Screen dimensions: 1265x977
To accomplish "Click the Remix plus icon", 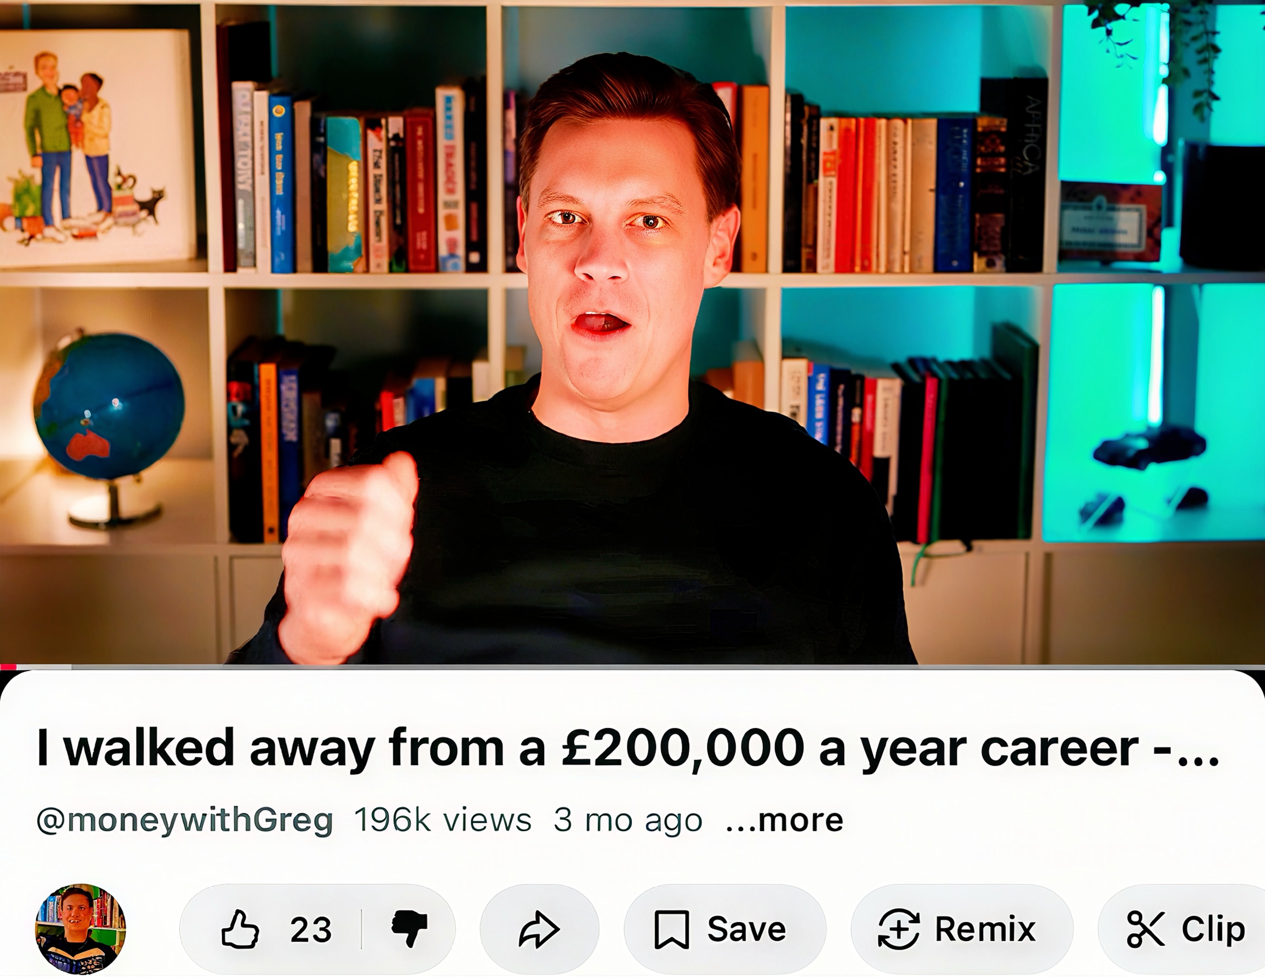I will tap(899, 930).
